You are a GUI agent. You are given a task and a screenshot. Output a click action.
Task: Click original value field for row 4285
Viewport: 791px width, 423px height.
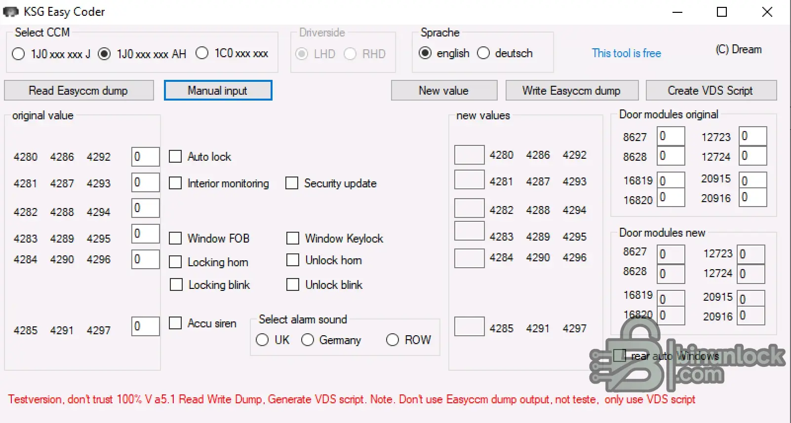[146, 326]
